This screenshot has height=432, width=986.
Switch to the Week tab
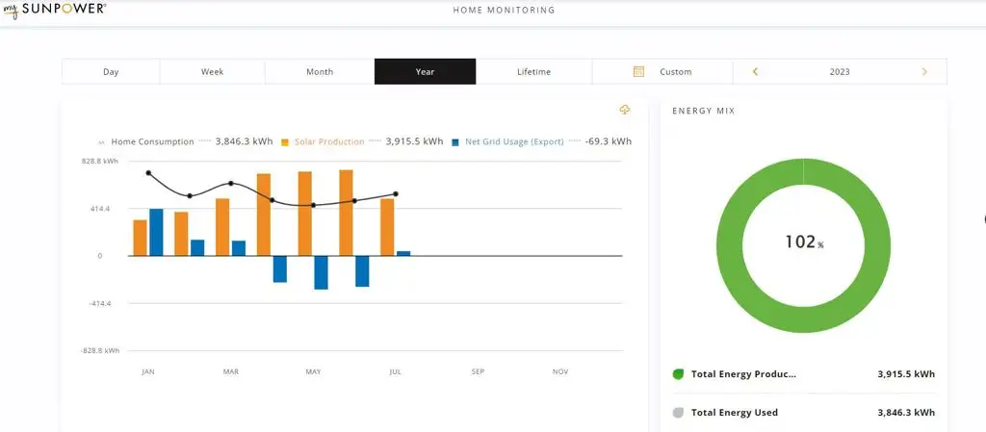tap(212, 71)
